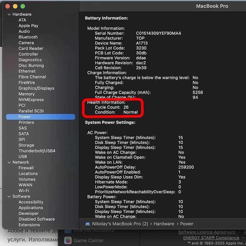246x246 pixels.
Task: Select Bluetooth in the sidebar
Action: point(28,37)
